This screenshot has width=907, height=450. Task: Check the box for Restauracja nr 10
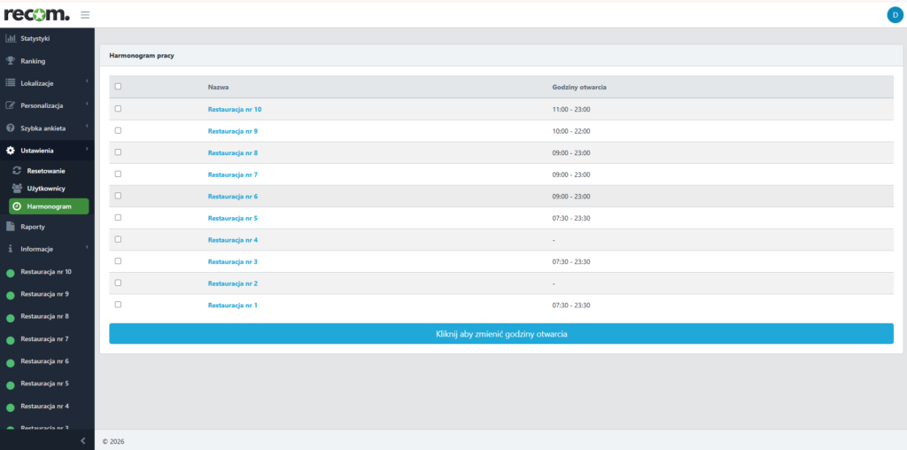(x=118, y=109)
